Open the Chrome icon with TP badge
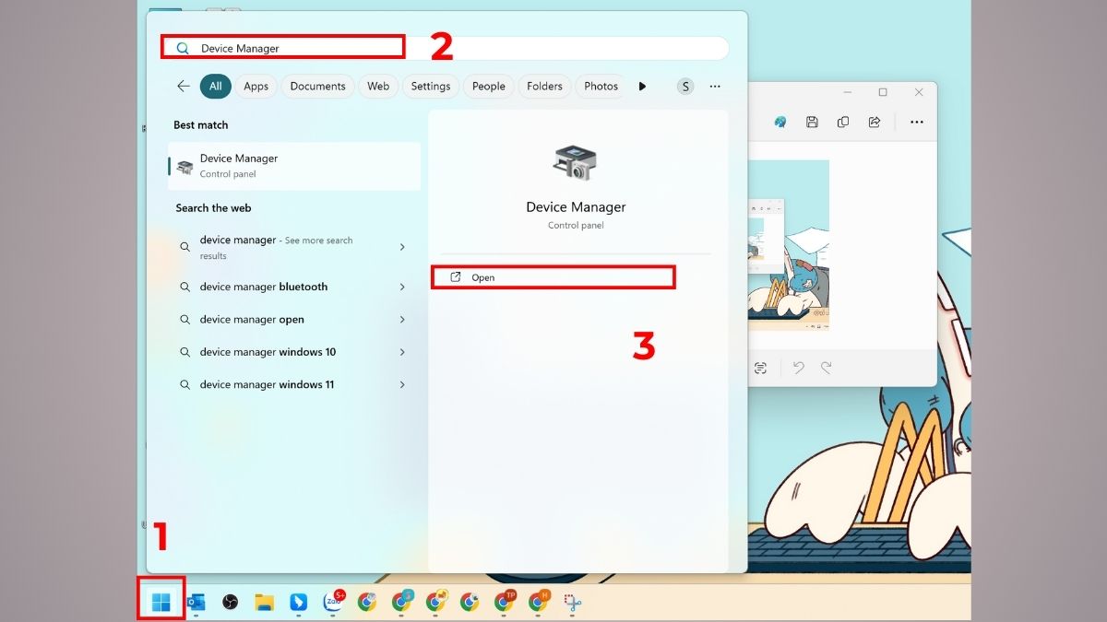Image resolution: width=1107 pixels, height=622 pixels. (505, 602)
